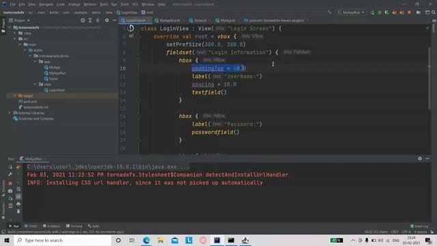437x246 pixels.
Task: Hide the Project panel with minus icon
Action: click(114, 20)
